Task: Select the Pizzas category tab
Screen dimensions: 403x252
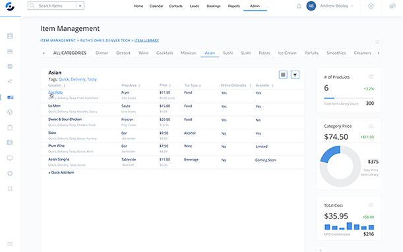Action: tap(264, 53)
